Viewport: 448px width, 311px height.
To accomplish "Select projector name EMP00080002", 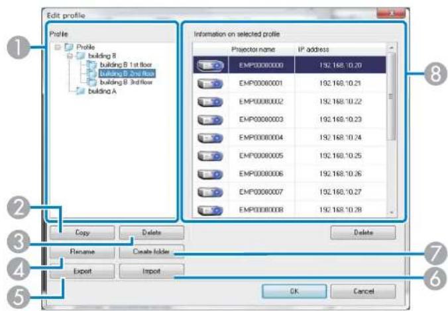I will point(261,102).
